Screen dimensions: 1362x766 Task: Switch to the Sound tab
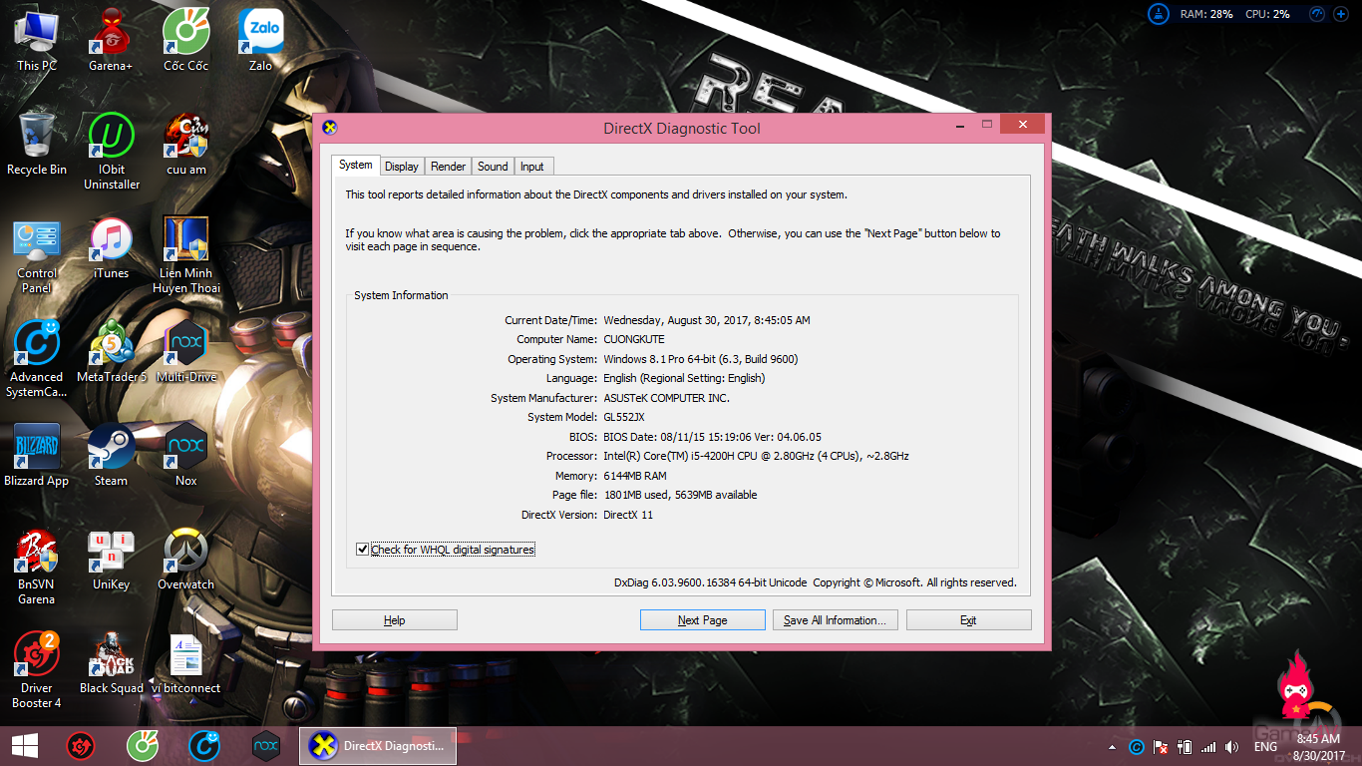[493, 167]
